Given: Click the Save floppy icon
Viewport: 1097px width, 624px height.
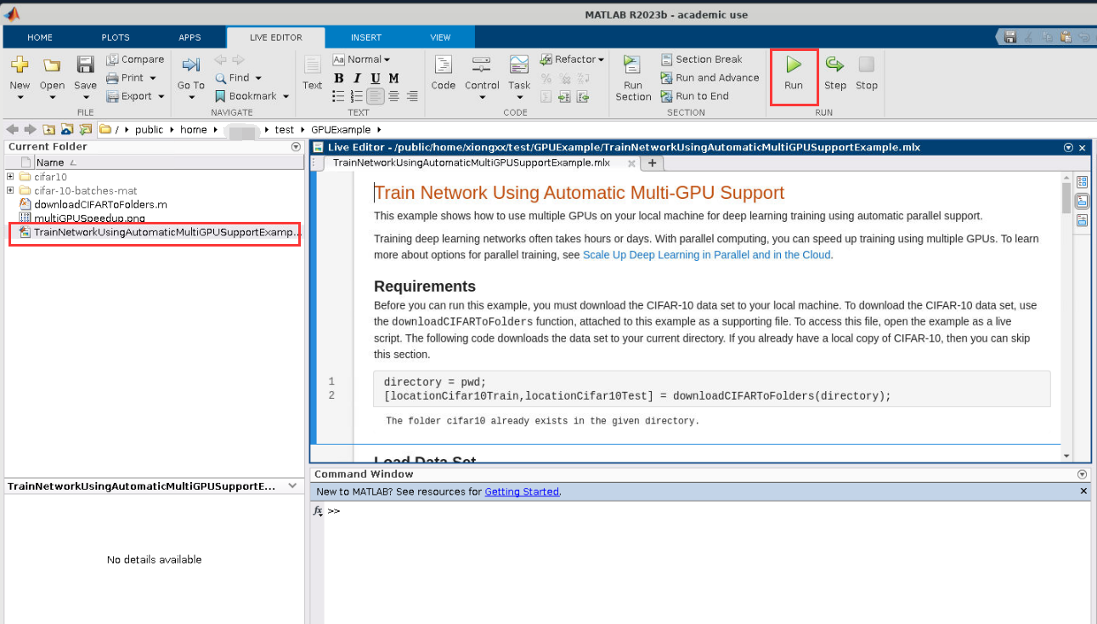Looking at the screenshot, I should pos(85,65).
